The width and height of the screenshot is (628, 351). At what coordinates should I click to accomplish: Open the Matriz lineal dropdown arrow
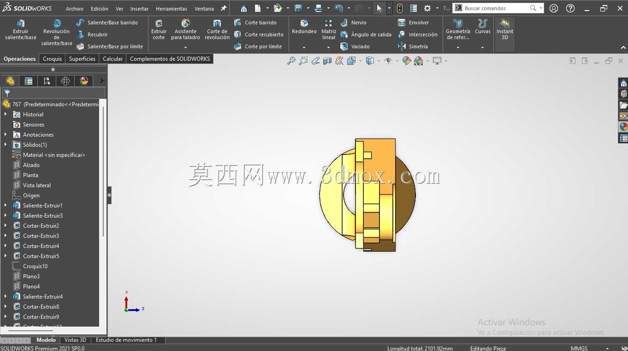coord(328,47)
